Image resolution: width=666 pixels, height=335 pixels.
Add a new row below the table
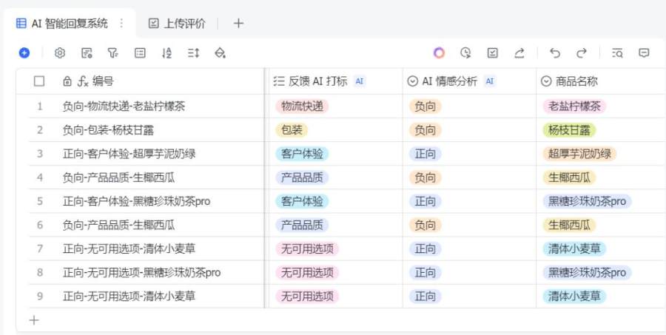coord(33,320)
